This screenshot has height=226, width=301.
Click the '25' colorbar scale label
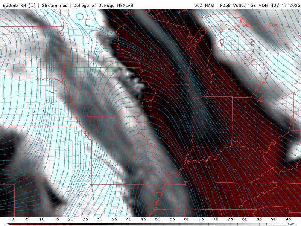85,219
